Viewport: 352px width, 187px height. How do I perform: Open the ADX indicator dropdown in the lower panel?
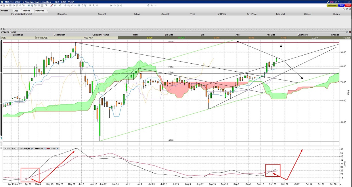[45, 148]
